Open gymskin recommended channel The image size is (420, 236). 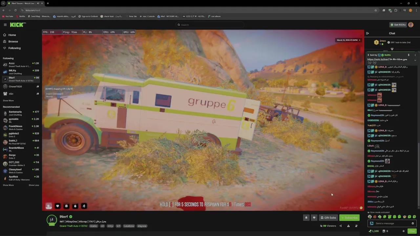[x=21, y=120]
